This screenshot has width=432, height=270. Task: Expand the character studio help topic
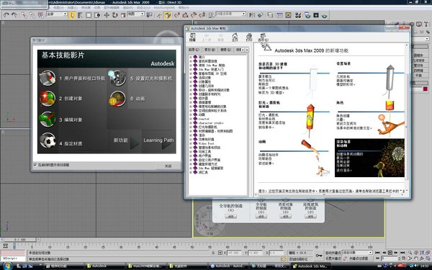tap(191, 123)
